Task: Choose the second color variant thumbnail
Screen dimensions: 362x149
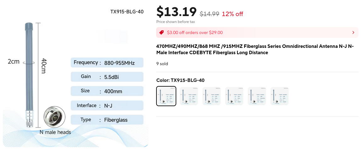Action: (189, 96)
